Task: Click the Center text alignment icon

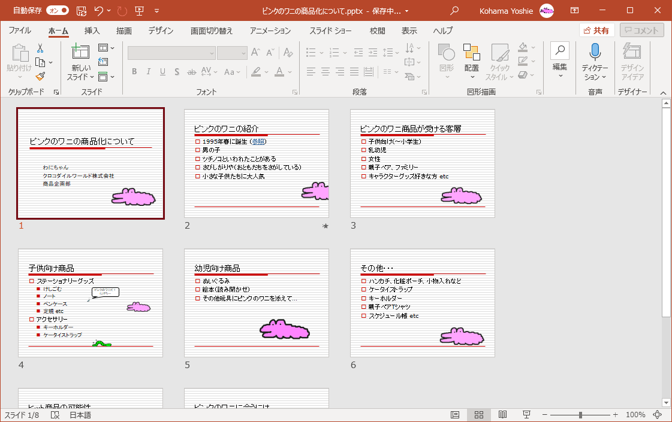Action: tap(326, 72)
